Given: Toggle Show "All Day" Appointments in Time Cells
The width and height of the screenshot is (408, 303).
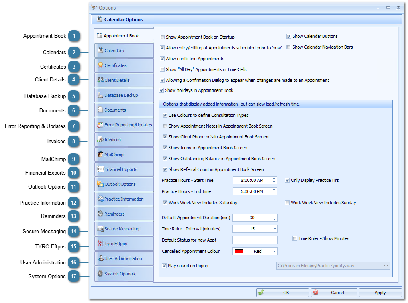Looking at the screenshot, I should click(162, 69).
